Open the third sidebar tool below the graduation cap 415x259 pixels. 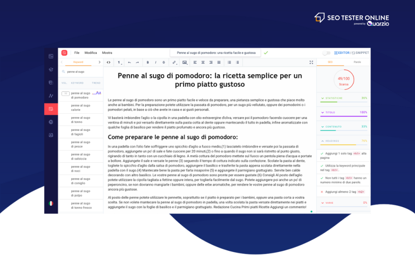tap(51, 83)
